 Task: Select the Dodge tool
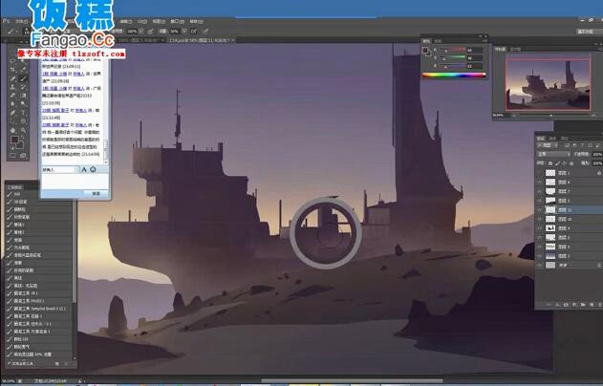coord(23,103)
